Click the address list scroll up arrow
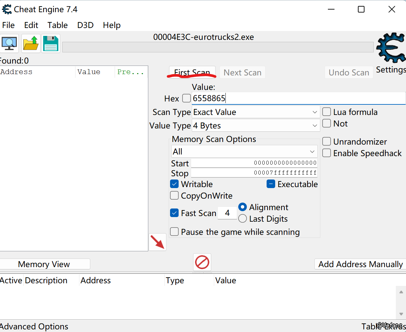The width and height of the screenshot is (406, 332). point(401,292)
